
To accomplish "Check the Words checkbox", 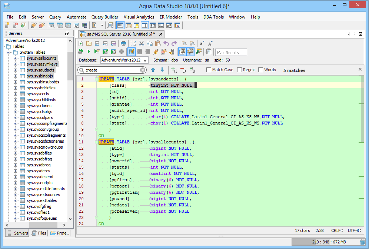I will tap(261, 70).
